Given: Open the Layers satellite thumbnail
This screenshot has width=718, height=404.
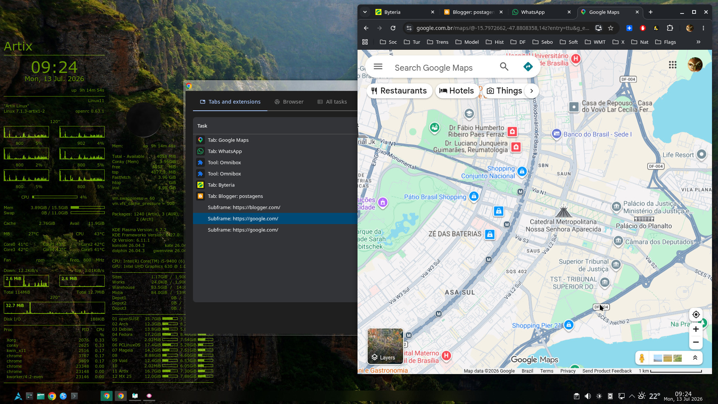Looking at the screenshot, I should pyautogui.click(x=385, y=346).
